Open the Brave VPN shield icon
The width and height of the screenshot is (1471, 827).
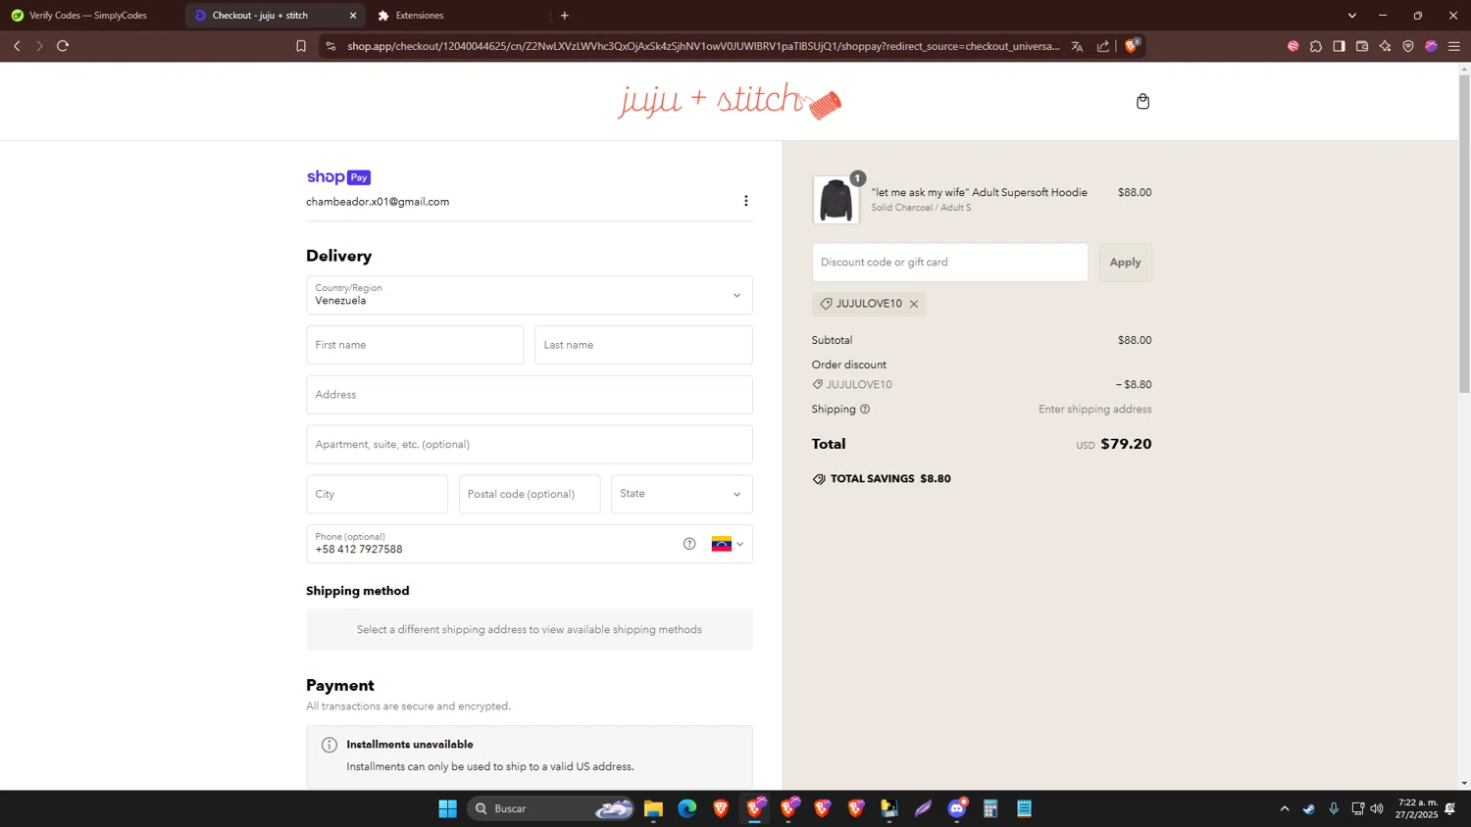pos(1408,46)
